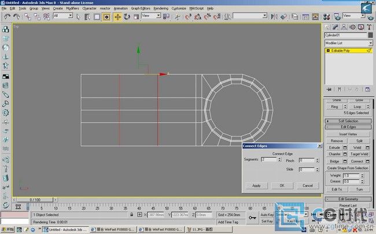The image size is (376, 234).
Task: Click the Align tool icon
Action: [283, 17]
